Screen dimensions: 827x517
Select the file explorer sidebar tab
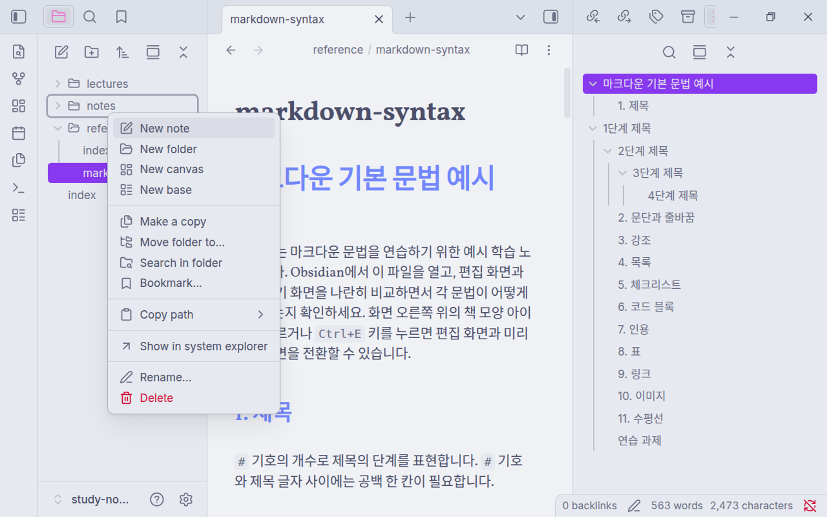click(x=59, y=17)
